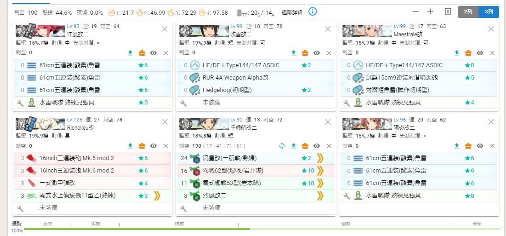This screenshot has width=506, height=236.
Task: Click 千歳航改二's empty 未装備 slot
Action: (256, 207)
